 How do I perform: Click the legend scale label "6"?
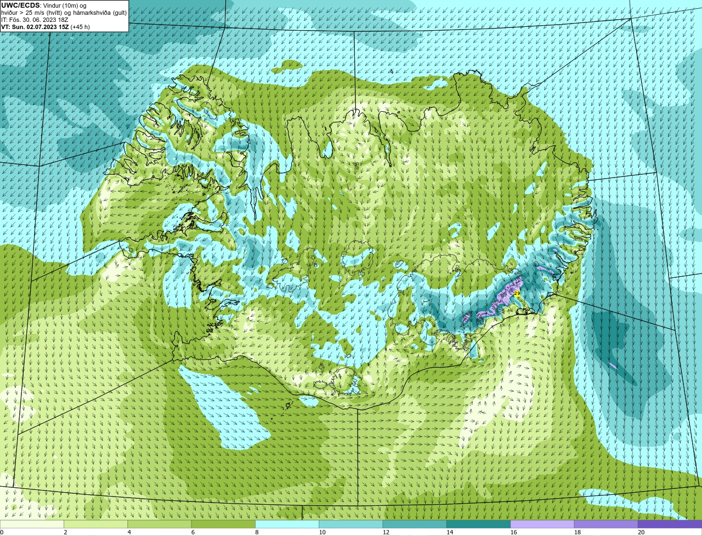point(193,532)
